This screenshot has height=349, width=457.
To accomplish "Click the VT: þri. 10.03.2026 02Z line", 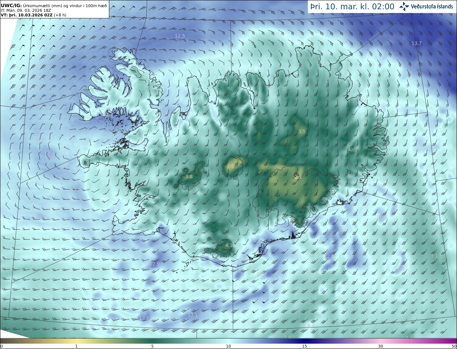I will pos(33,15).
